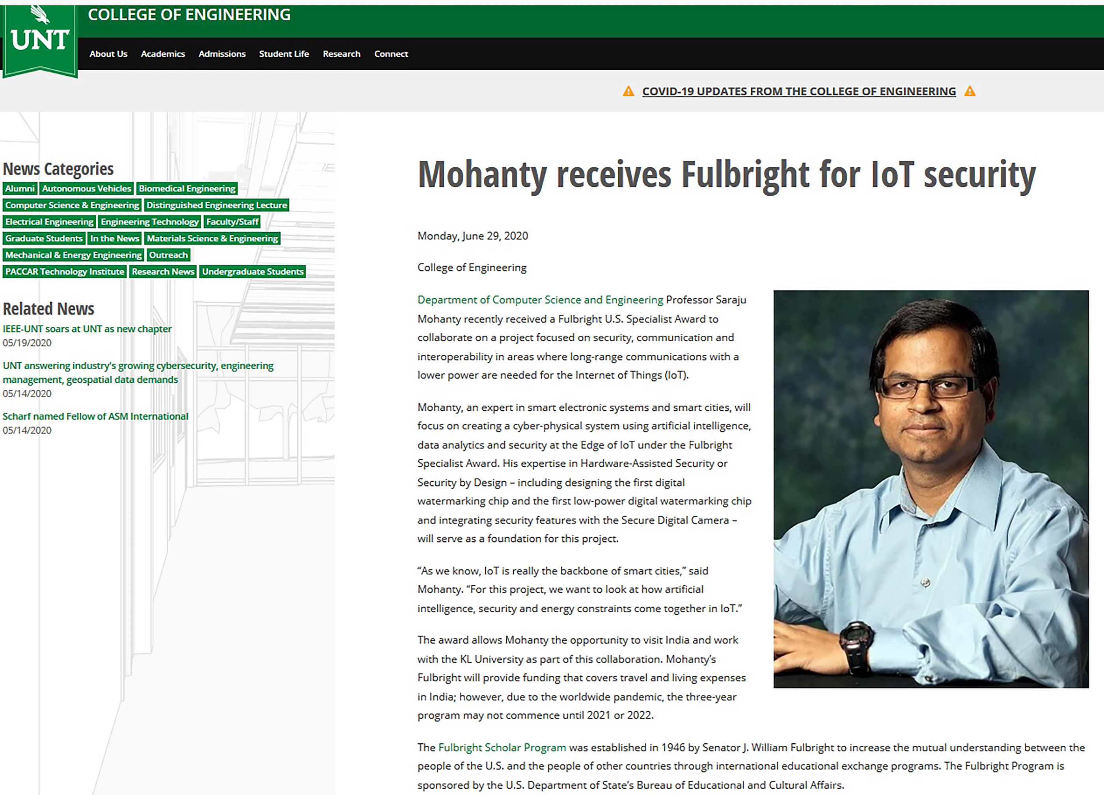Select the Research News category tag
The image size is (1104, 795).
[163, 271]
